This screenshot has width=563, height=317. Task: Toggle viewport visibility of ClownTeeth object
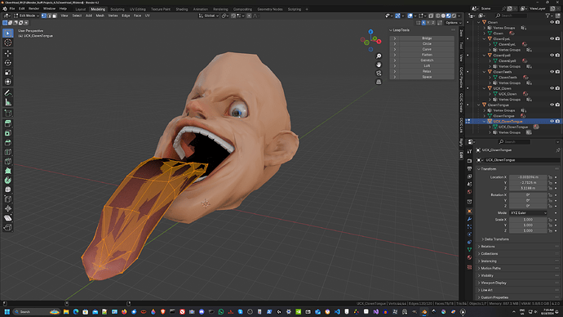(x=552, y=72)
